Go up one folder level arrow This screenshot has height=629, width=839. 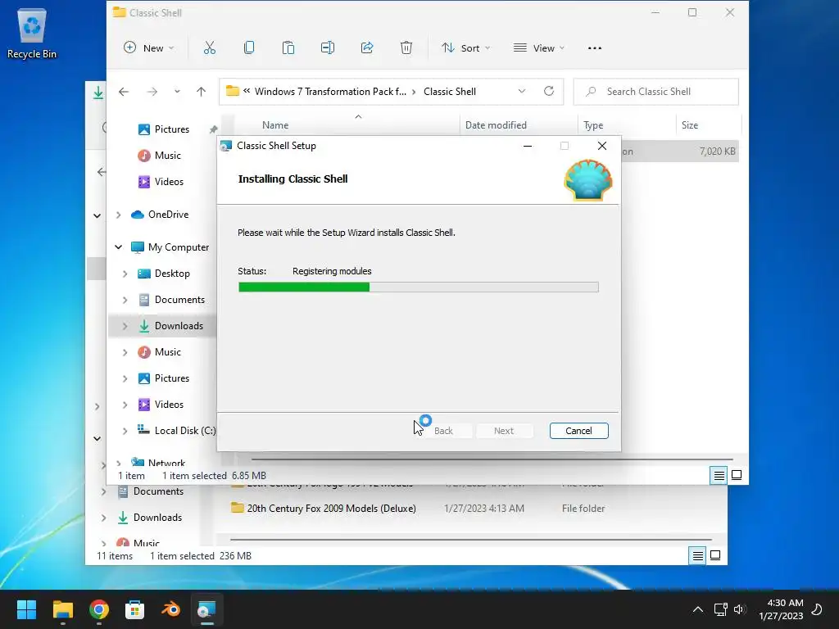[x=202, y=92]
